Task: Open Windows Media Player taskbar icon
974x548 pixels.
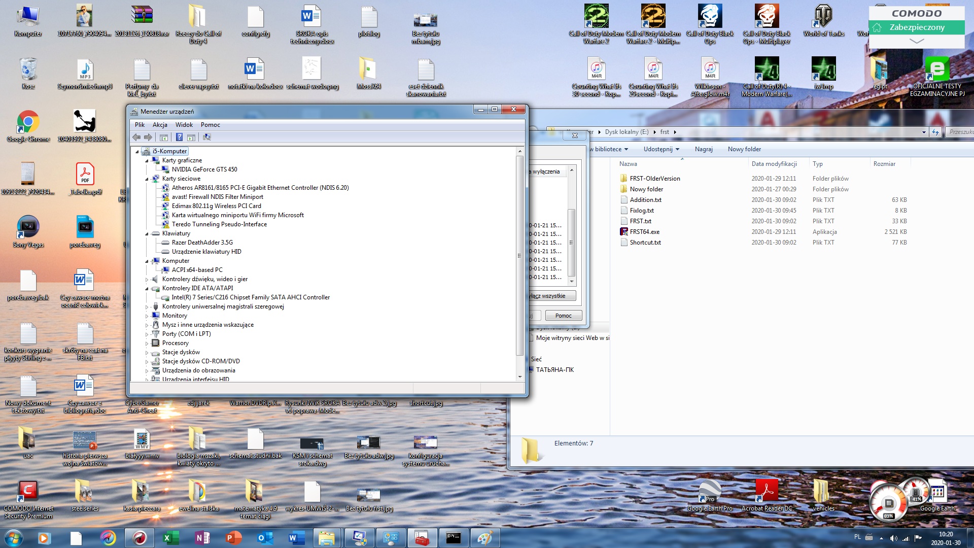Action: 45,538
